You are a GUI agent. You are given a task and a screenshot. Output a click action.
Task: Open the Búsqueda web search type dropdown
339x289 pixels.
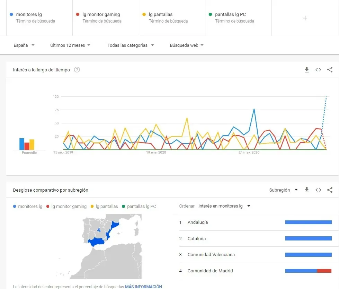pyautogui.click(x=187, y=45)
